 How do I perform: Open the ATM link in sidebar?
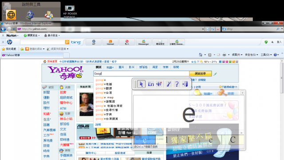click(x=63, y=108)
